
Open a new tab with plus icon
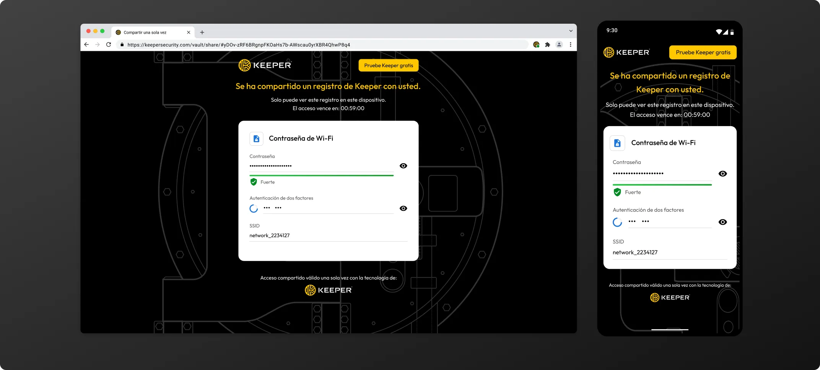[x=202, y=32]
